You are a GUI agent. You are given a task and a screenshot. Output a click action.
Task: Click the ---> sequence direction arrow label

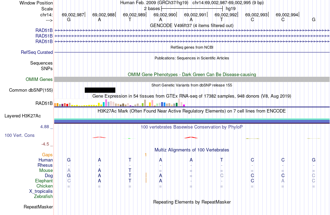49,20
